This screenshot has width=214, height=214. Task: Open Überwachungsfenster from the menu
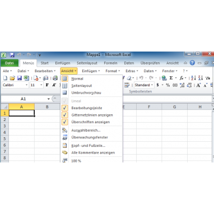[x=91, y=137]
